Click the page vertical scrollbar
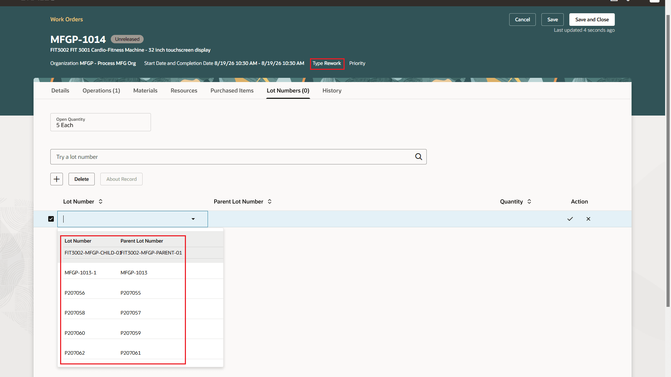The height and width of the screenshot is (377, 671). [668, 161]
